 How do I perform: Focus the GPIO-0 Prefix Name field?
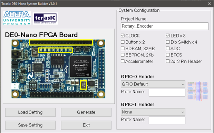coord(167,93)
